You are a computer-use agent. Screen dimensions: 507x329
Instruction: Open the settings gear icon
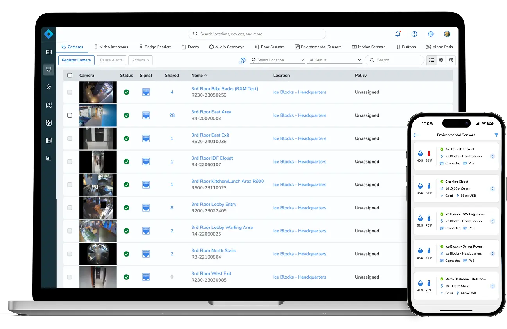pyautogui.click(x=431, y=34)
